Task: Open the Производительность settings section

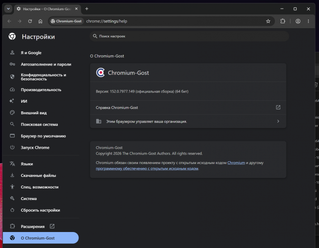Action: click(x=41, y=90)
